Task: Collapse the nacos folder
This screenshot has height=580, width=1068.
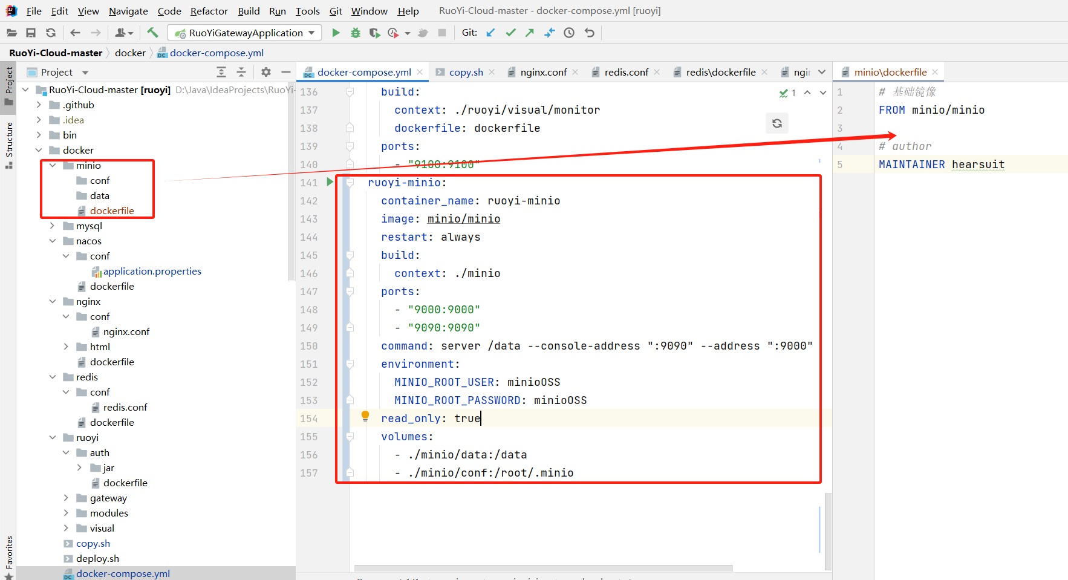Action: pos(53,241)
